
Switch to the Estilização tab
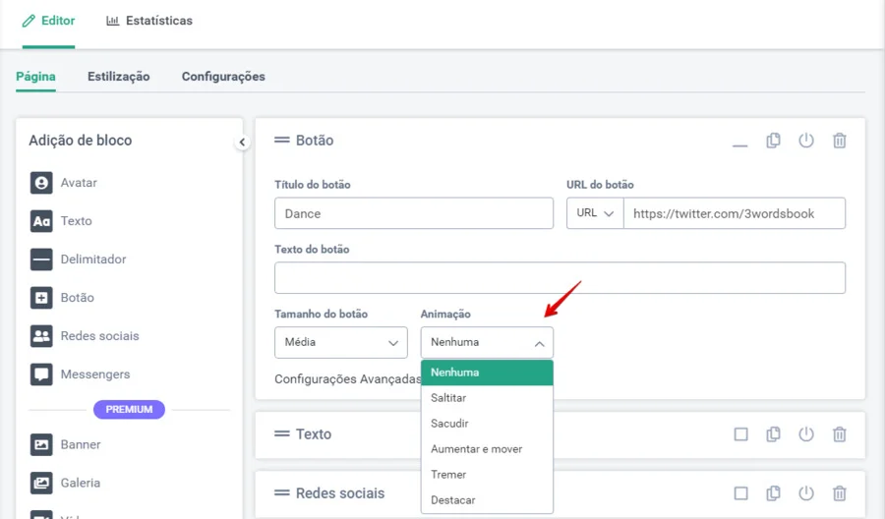pyautogui.click(x=118, y=77)
